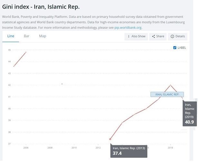Open the Details panel button
This screenshot has width=199, height=162.
click(178, 36)
